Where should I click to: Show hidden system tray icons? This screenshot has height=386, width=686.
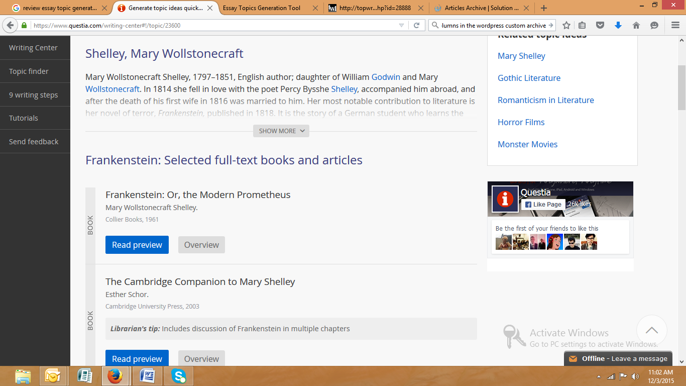[599, 376]
